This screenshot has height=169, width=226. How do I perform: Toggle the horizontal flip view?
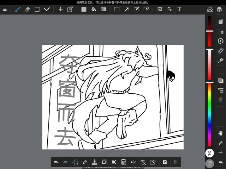tap(133, 162)
